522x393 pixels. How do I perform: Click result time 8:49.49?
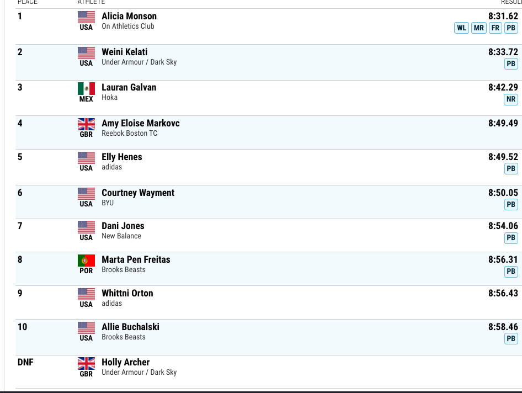(x=503, y=123)
